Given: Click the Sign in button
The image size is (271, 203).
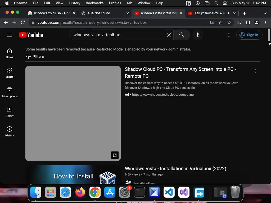Looking at the screenshot, I should pos(249,35).
